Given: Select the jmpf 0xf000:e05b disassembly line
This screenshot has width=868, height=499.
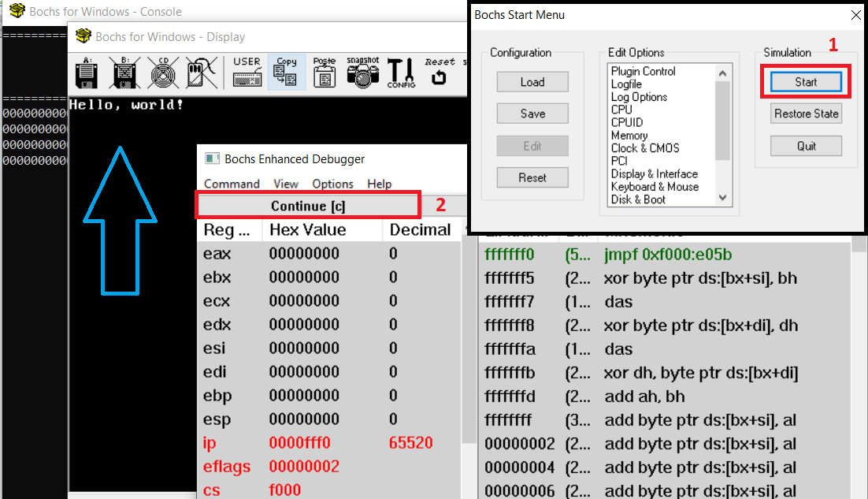Looking at the screenshot, I should pyautogui.click(x=664, y=255).
